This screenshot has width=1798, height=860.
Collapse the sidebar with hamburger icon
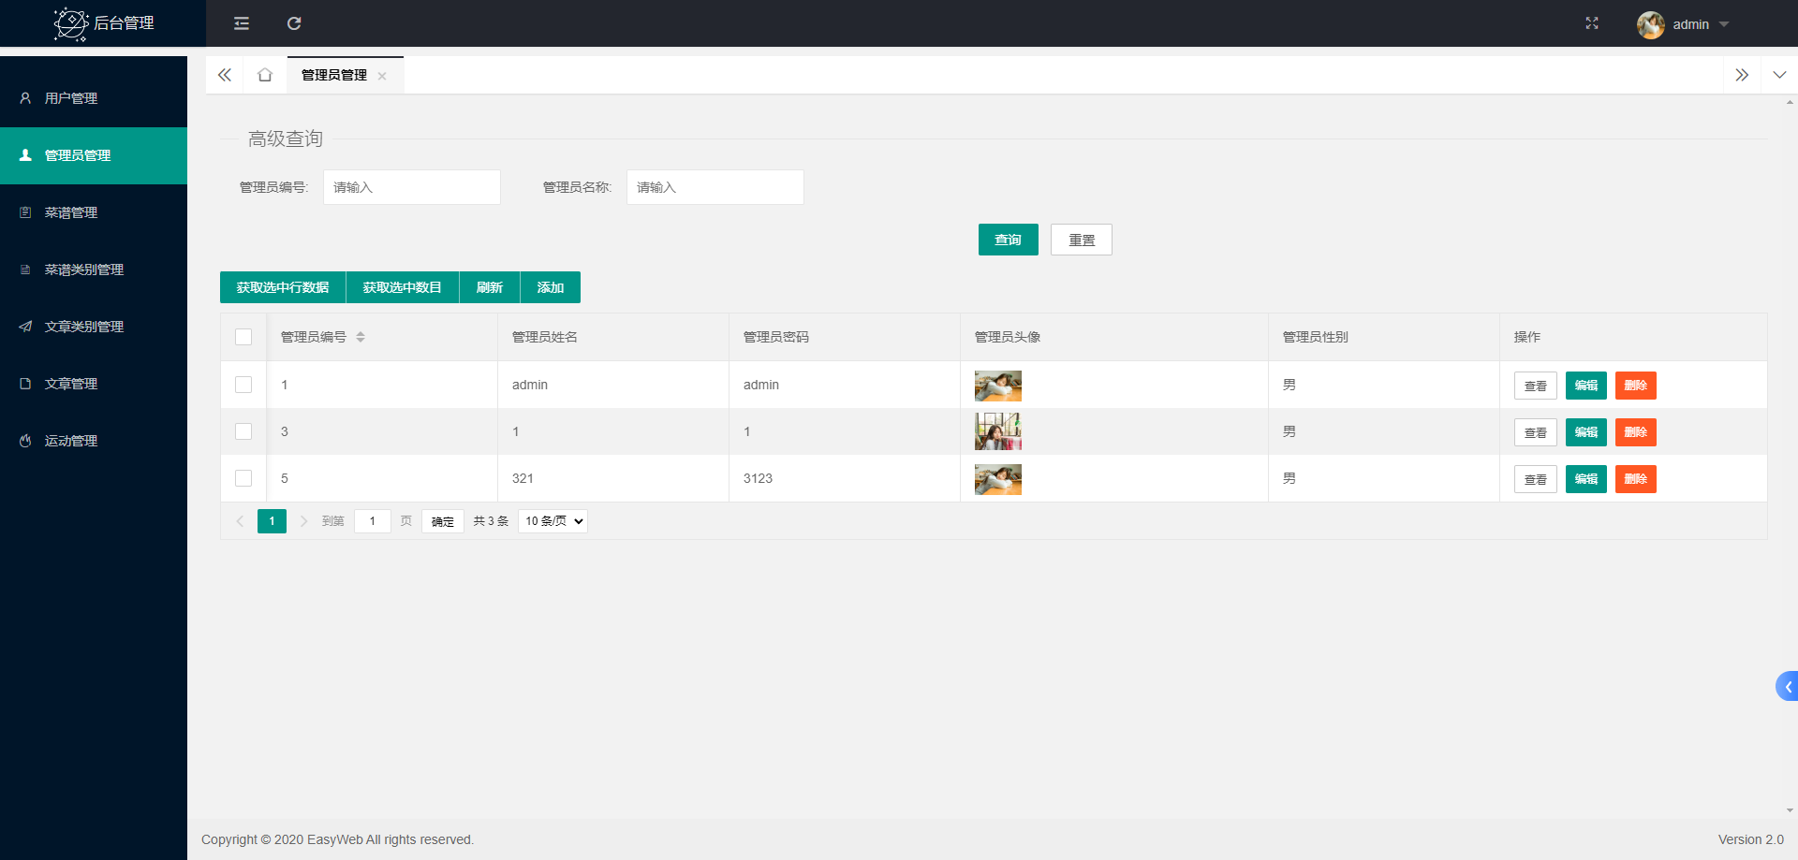pyautogui.click(x=241, y=23)
